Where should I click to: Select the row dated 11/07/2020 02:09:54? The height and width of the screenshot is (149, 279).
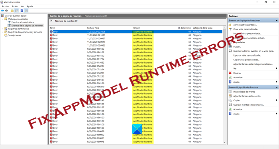tap(136, 42)
